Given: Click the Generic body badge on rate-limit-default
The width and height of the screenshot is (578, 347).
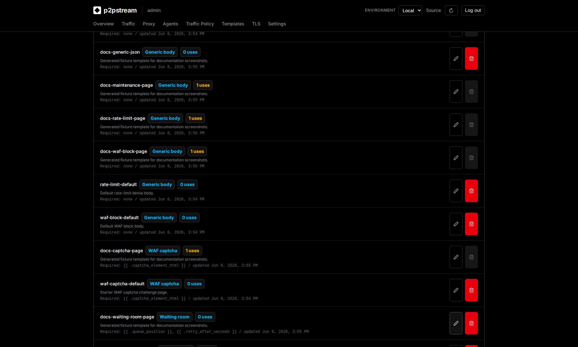Looking at the screenshot, I should pos(157,184).
